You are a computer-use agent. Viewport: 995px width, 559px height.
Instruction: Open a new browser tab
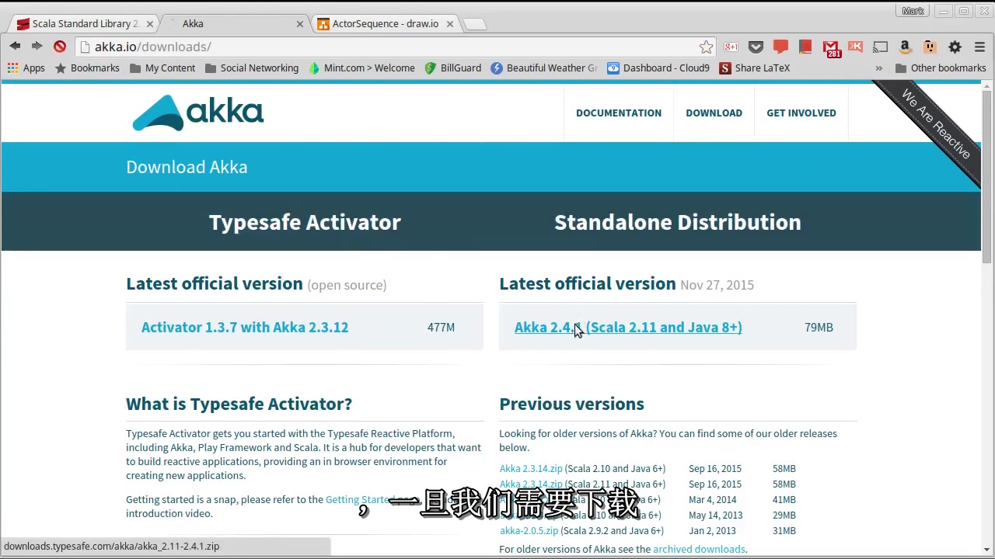click(475, 24)
